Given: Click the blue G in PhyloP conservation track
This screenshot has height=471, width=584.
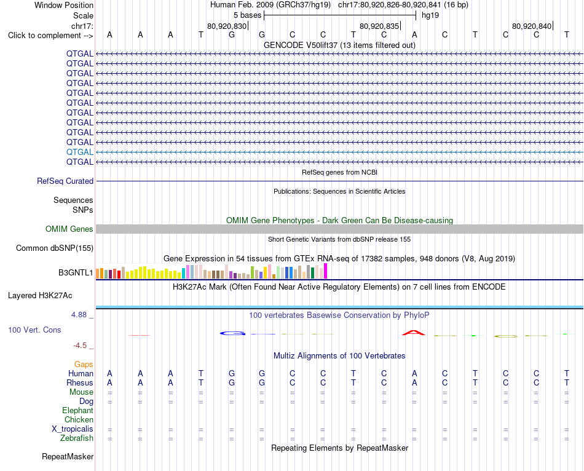Looking at the screenshot, I should point(232,333).
